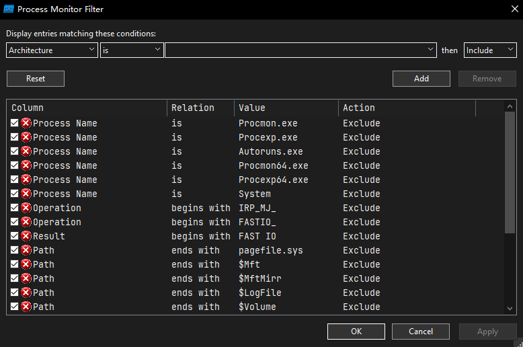Click the exclude icon for the IRP_MJ_ operation
Screen dimensions: 523x347
point(26,208)
